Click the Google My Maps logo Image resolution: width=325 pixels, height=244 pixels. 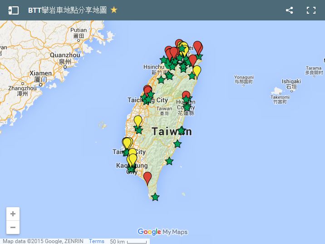(162, 232)
